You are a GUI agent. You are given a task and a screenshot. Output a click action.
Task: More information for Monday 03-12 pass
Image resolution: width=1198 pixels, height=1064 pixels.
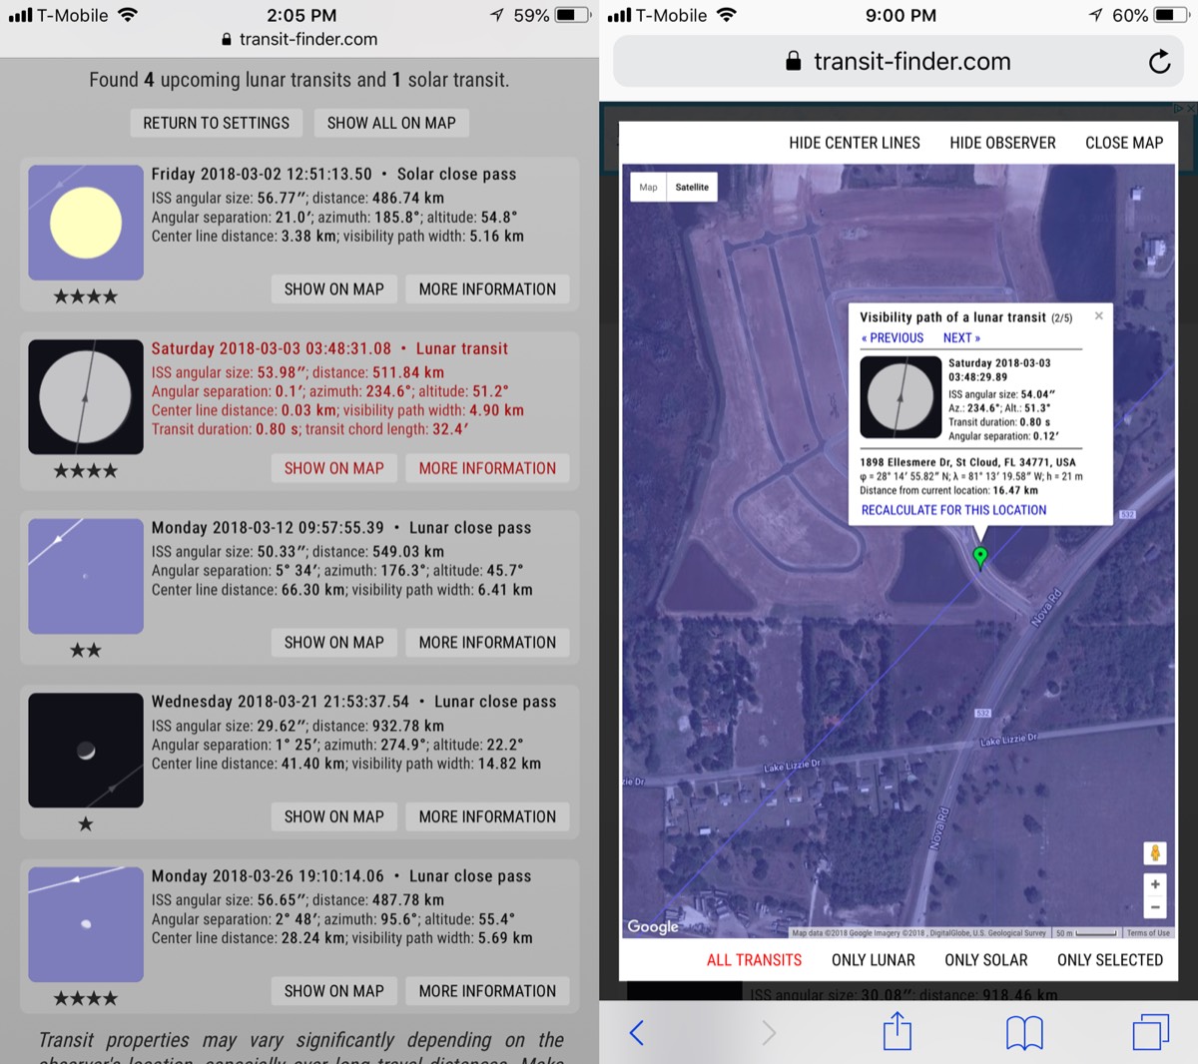click(487, 643)
